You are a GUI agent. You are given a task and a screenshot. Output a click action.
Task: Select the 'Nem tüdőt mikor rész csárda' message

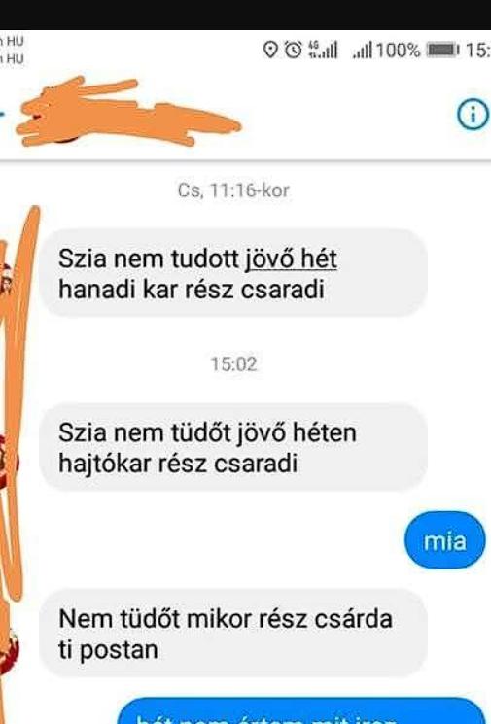pos(233,634)
